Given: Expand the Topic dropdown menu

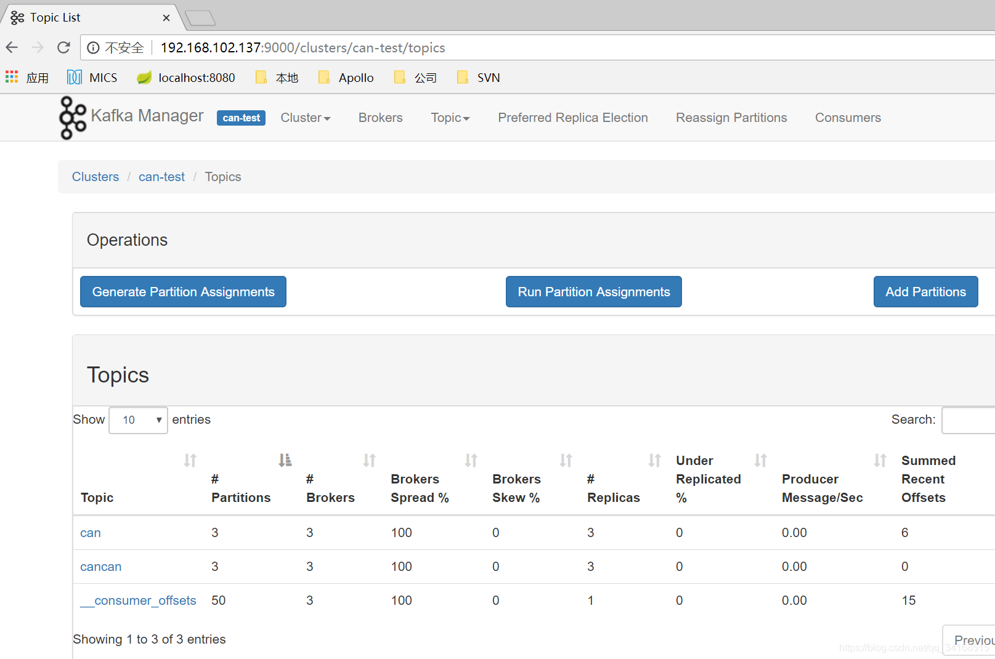Looking at the screenshot, I should tap(450, 118).
